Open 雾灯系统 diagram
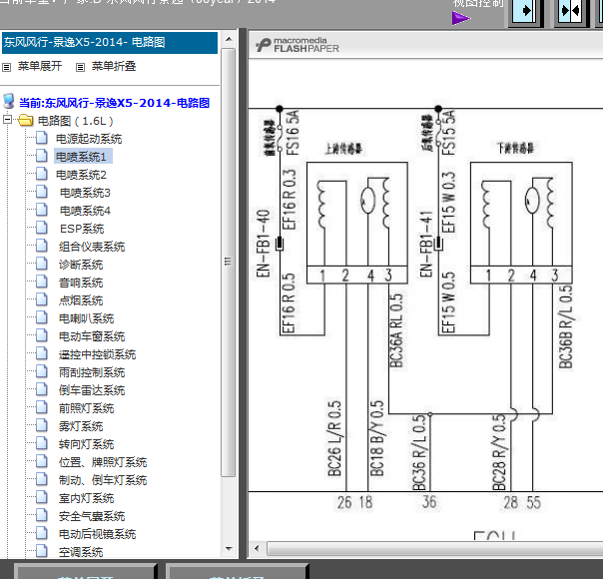Viewport: 603px width, 579px height. (81, 426)
